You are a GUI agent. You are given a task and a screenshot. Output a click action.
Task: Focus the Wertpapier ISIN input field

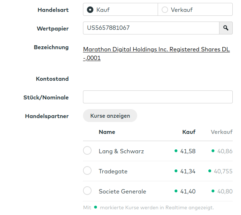(x=151, y=28)
